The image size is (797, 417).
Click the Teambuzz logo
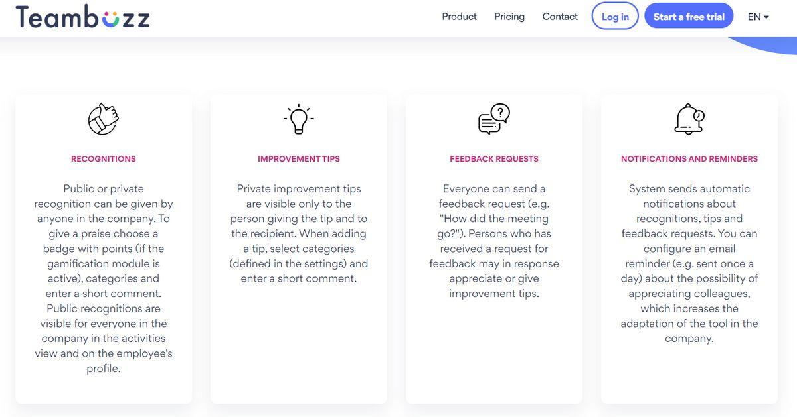pos(83,17)
